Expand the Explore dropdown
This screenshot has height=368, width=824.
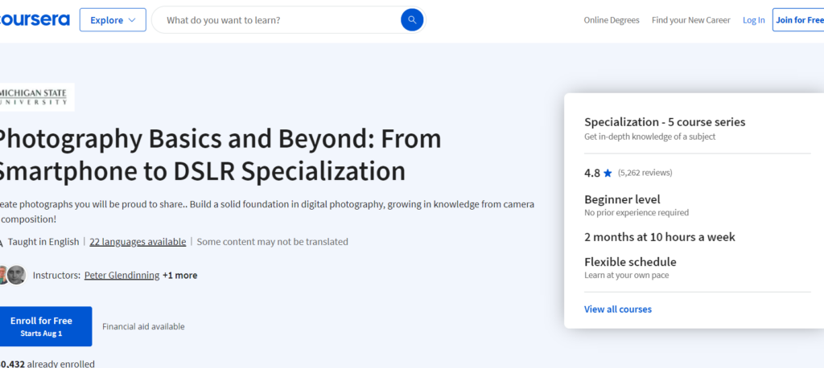(x=113, y=20)
